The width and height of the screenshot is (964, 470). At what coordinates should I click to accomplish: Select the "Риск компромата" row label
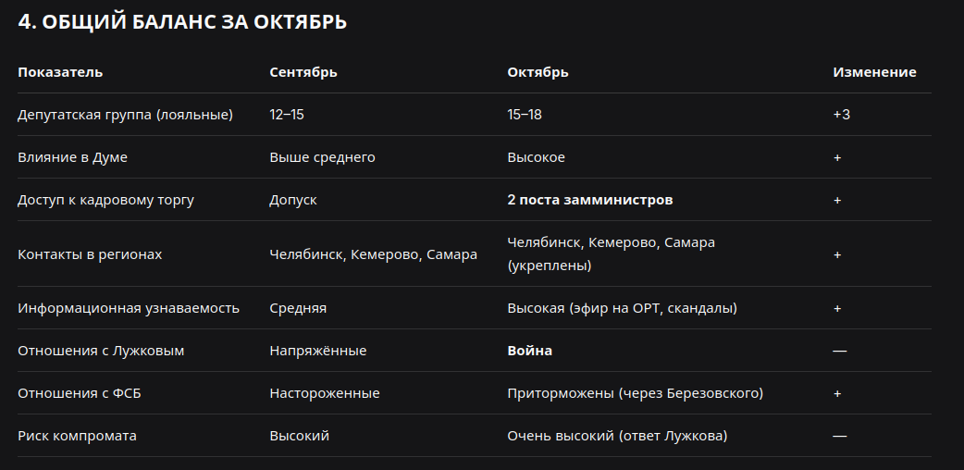click(x=78, y=436)
